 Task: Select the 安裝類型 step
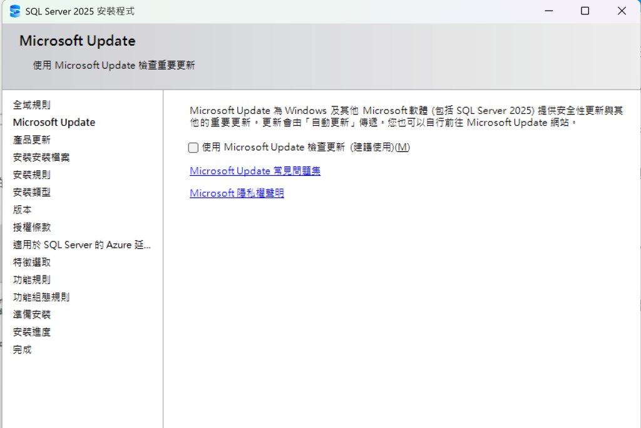point(32,192)
